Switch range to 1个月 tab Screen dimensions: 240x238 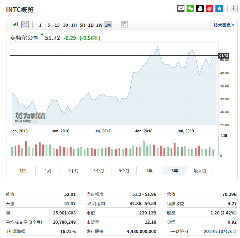(x=73, y=171)
